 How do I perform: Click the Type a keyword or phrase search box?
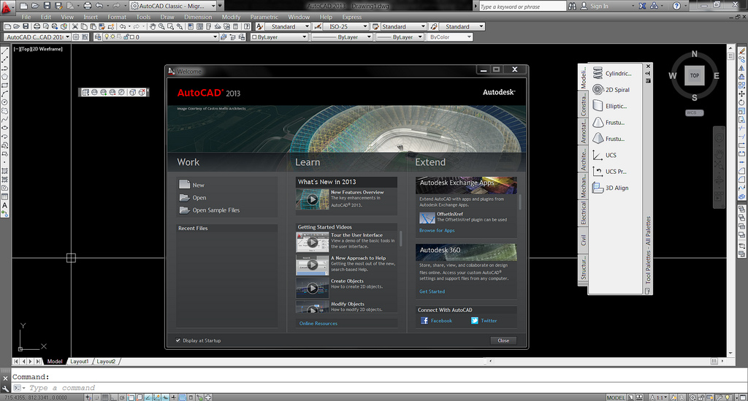point(522,6)
